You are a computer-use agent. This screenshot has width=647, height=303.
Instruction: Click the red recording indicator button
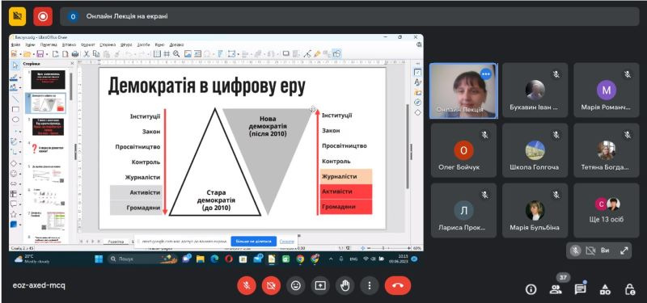(x=43, y=16)
